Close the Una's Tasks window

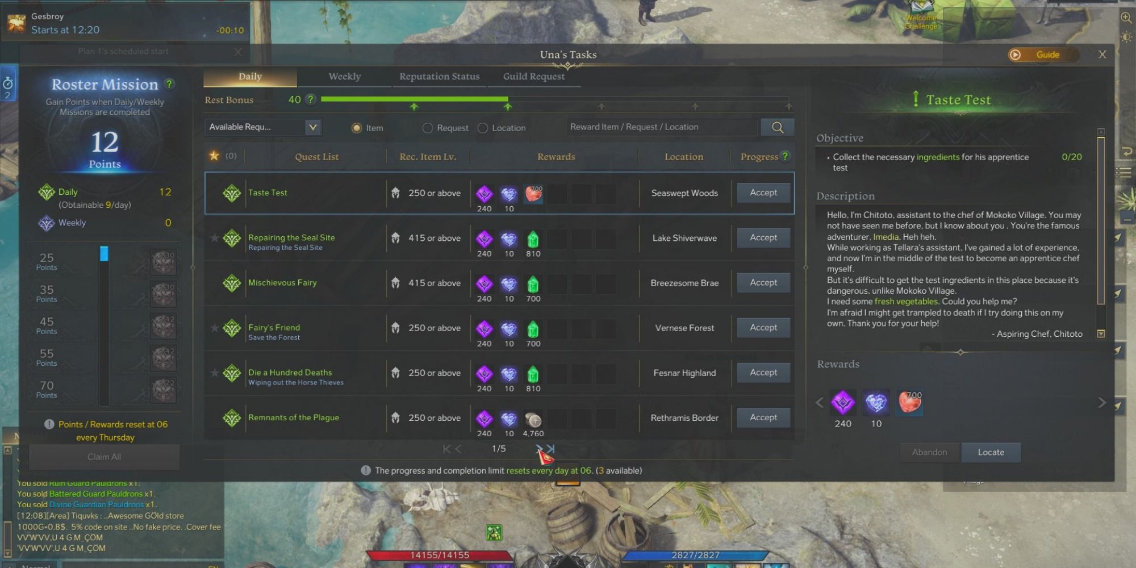click(1102, 55)
